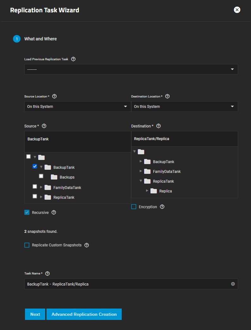This screenshot has height=330, width=251.
Task: Show Source Location help tooltip
Action: (54, 97)
